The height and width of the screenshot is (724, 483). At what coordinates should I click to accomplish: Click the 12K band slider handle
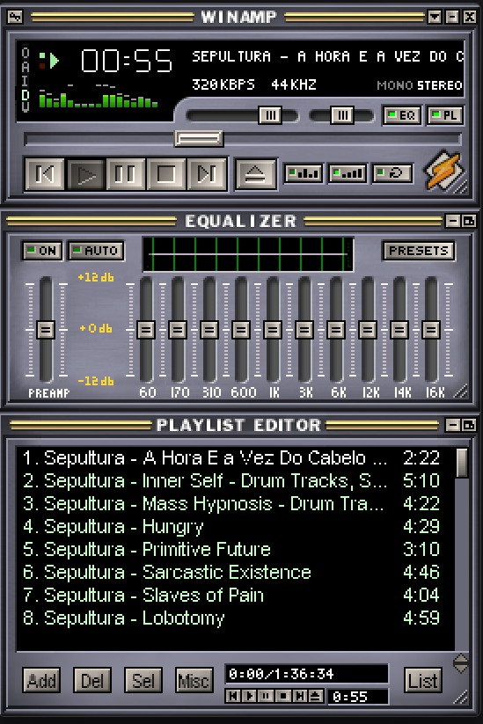point(368,330)
